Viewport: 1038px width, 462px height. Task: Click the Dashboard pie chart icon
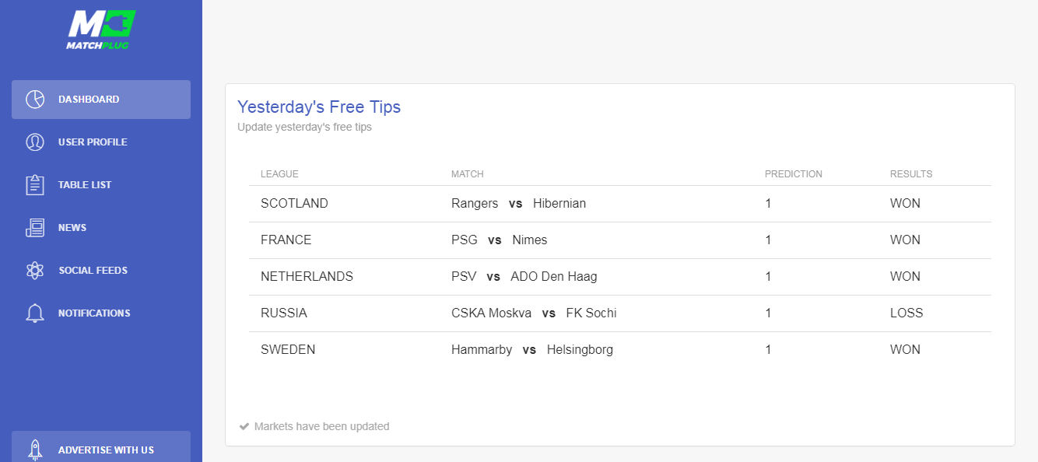pyautogui.click(x=35, y=100)
